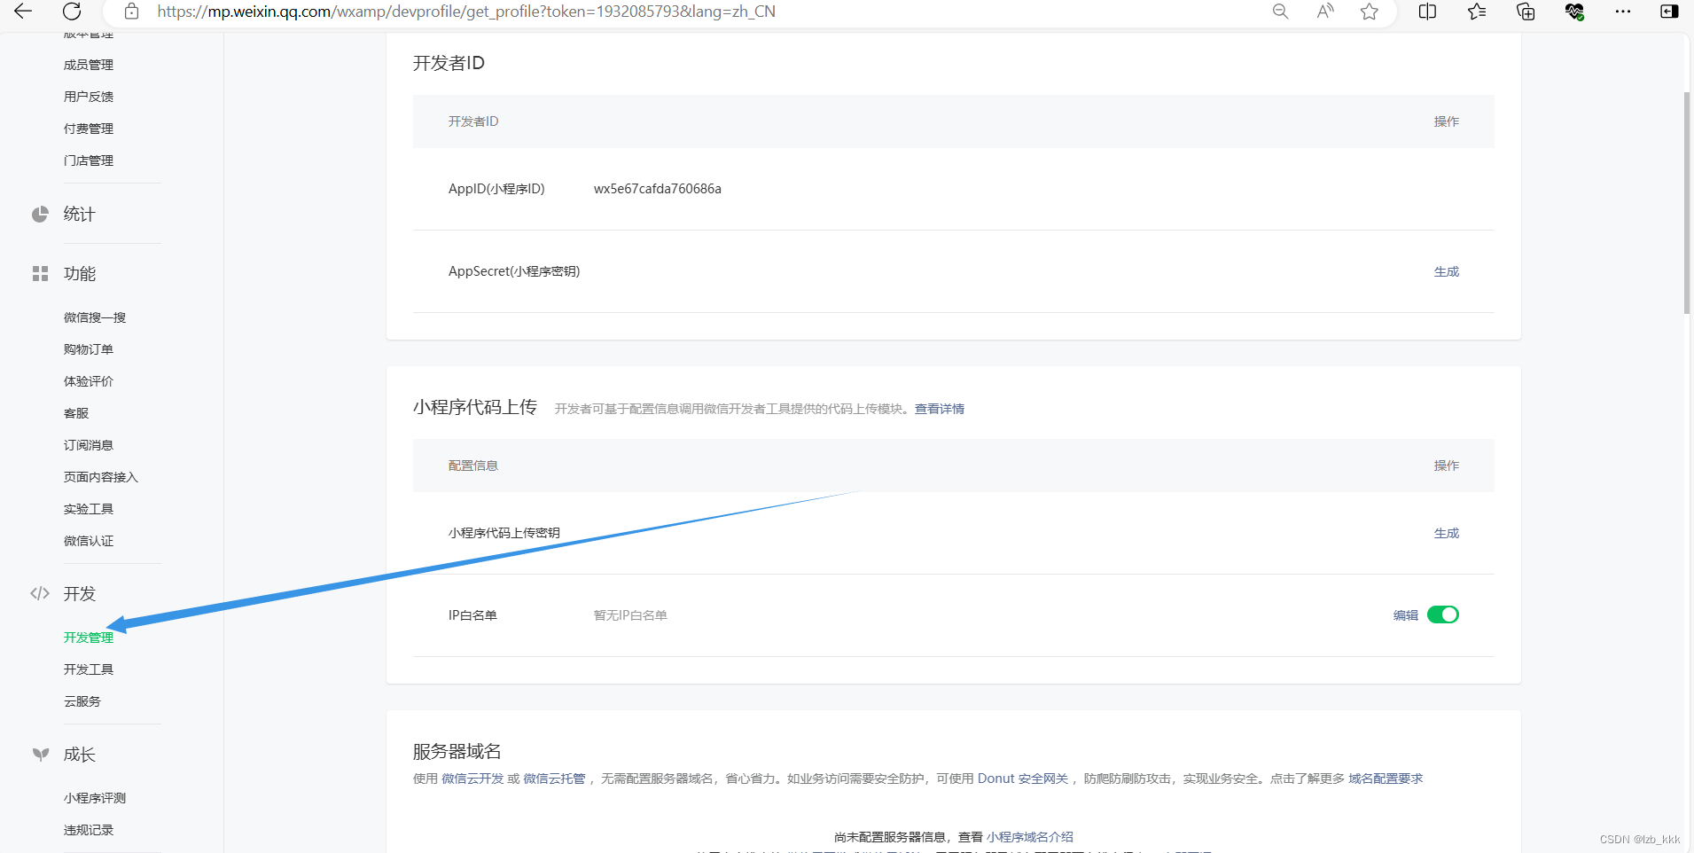Open the browser settings ellipsis menu
The image size is (1694, 853).
(x=1623, y=12)
